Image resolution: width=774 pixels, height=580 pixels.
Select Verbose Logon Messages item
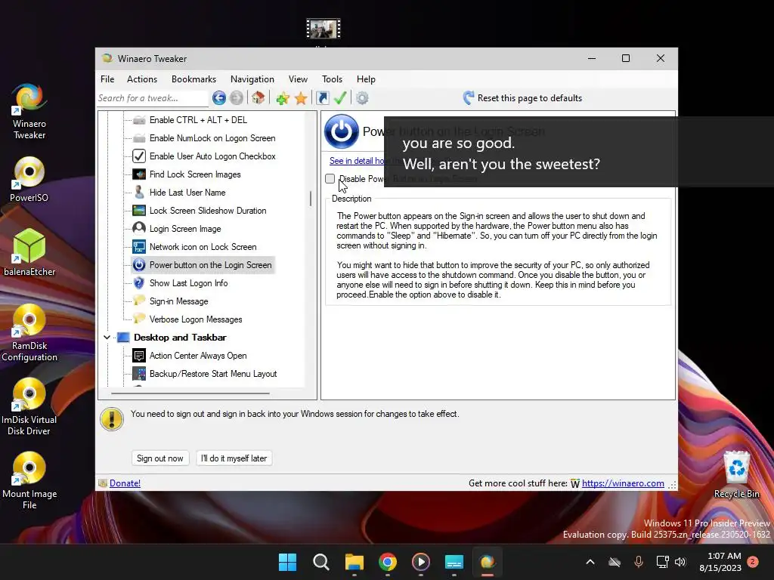(196, 319)
